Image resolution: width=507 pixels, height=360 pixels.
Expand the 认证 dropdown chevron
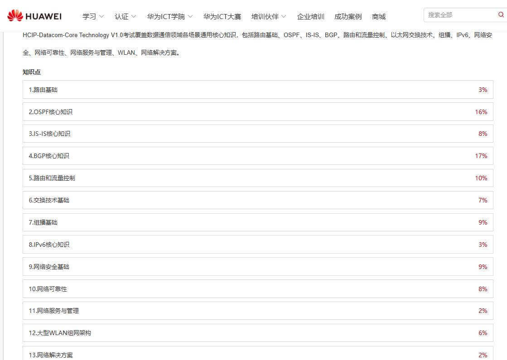[x=134, y=16]
